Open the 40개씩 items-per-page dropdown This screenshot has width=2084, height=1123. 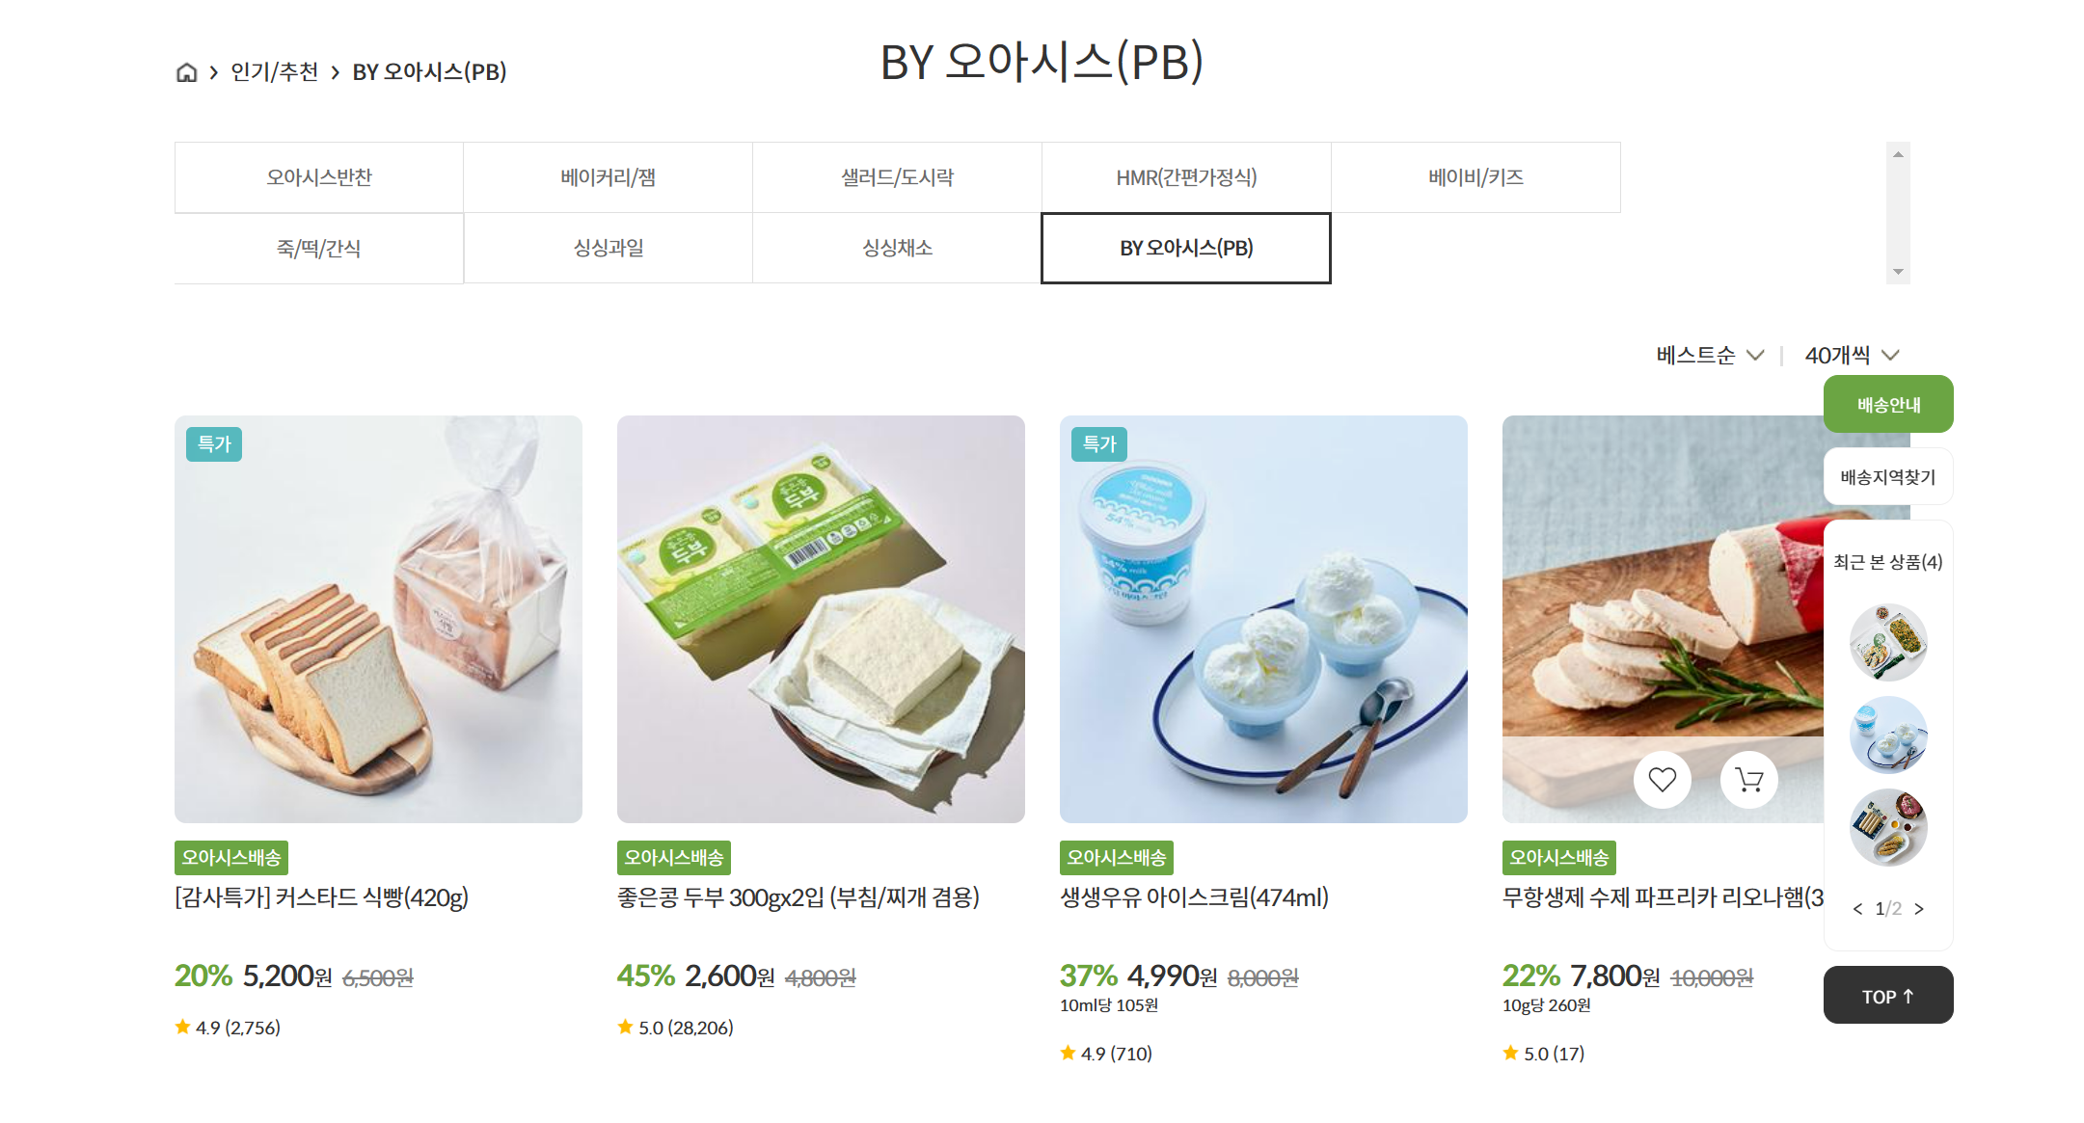(1852, 355)
